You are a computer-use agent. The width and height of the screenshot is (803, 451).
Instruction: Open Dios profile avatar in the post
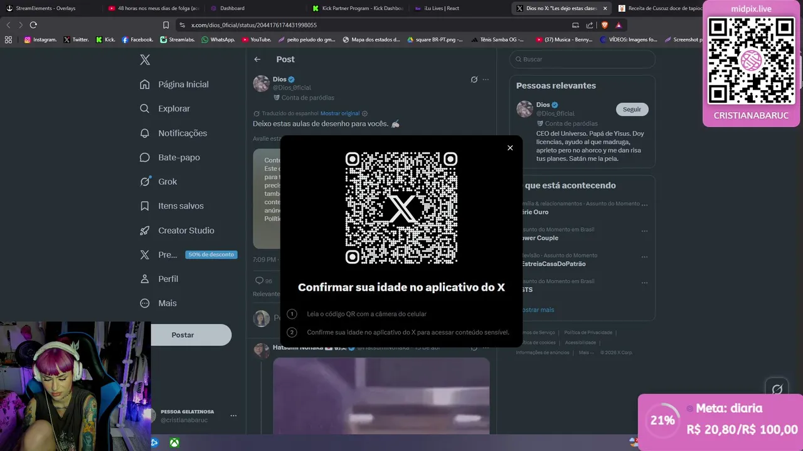point(261,83)
